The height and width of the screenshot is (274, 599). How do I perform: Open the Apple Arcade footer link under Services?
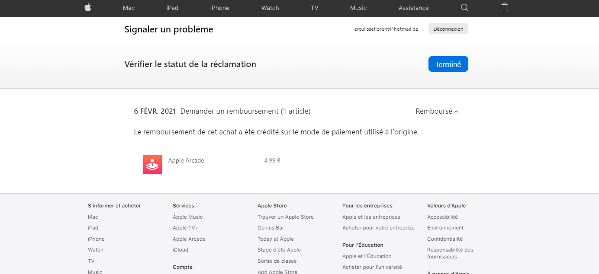[x=189, y=239]
